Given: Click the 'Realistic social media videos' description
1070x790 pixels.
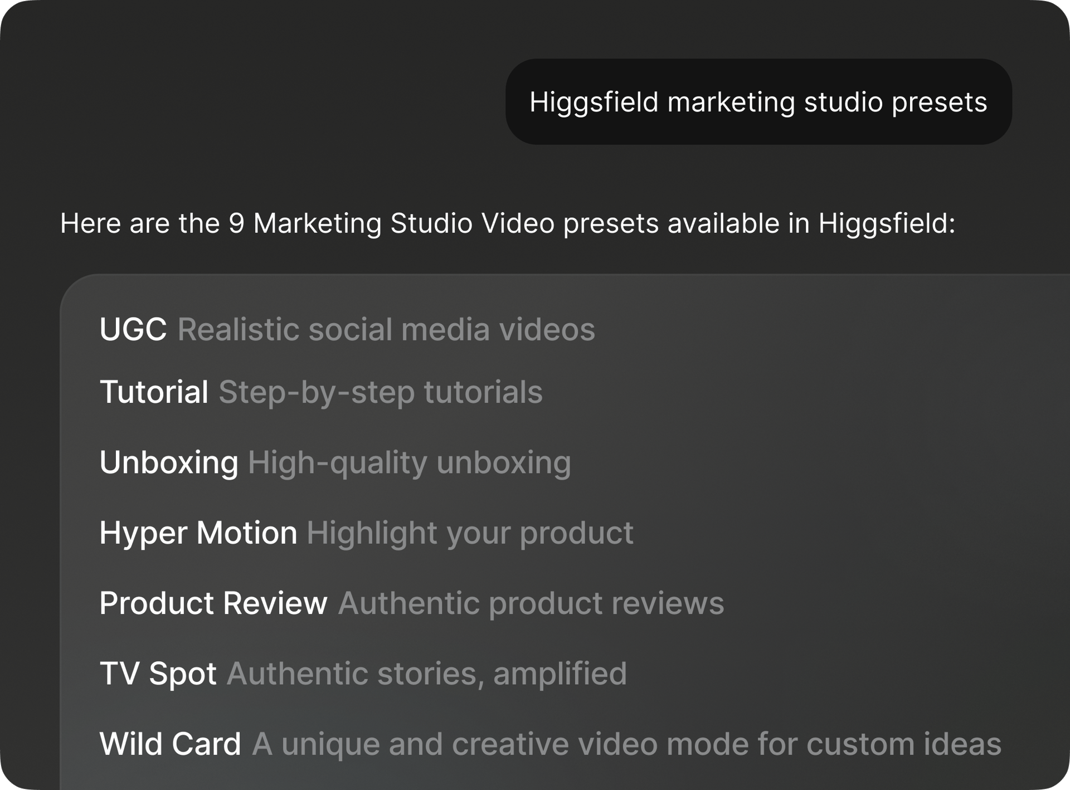Looking at the screenshot, I should (x=386, y=330).
